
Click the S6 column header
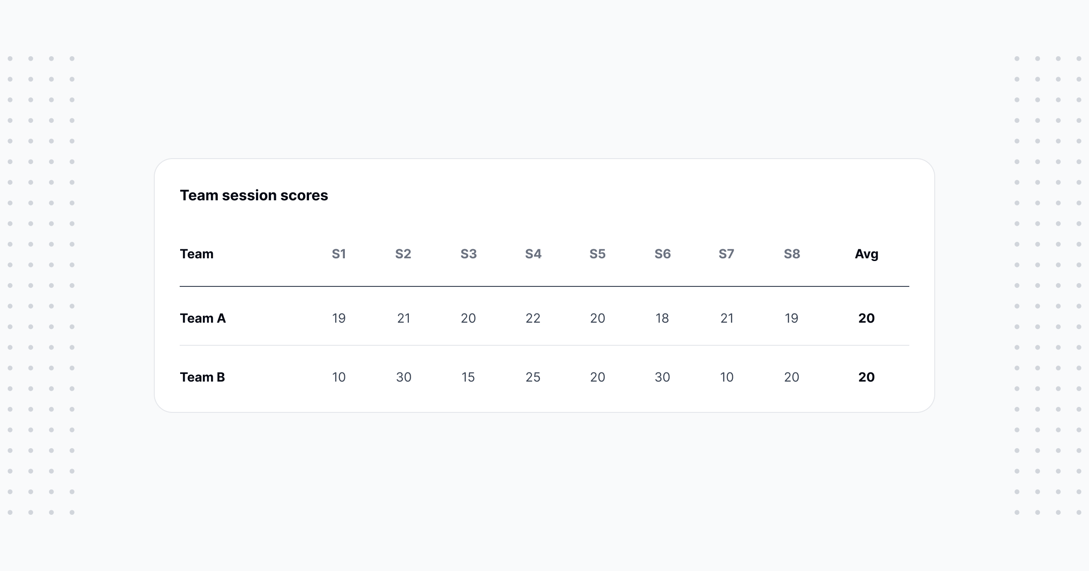662,254
